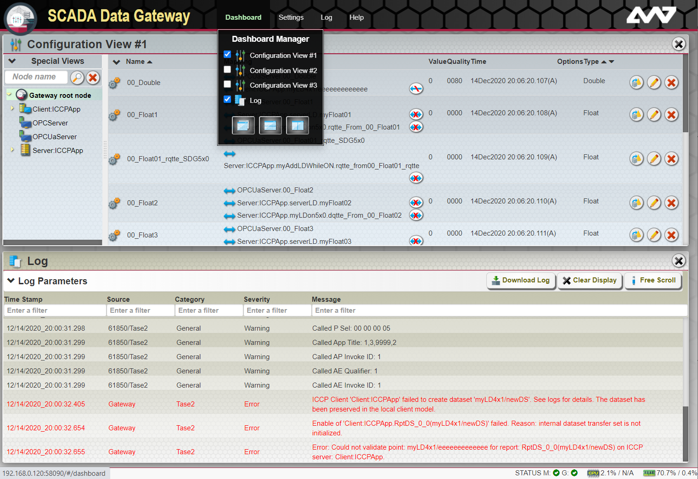Click the CPU usage indicator in the status bar
698x479 pixels.
click(x=593, y=473)
